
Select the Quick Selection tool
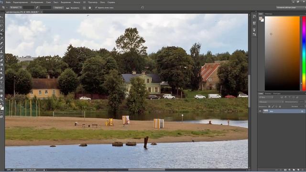click(1, 30)
